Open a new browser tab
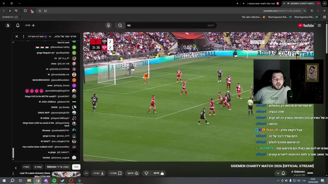The width and height of the screenshot is (328, 184). coord(237,4)
